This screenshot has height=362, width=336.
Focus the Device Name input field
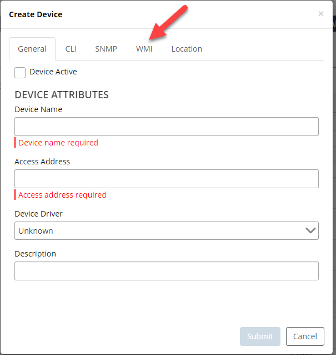click(x=167, y=127)
